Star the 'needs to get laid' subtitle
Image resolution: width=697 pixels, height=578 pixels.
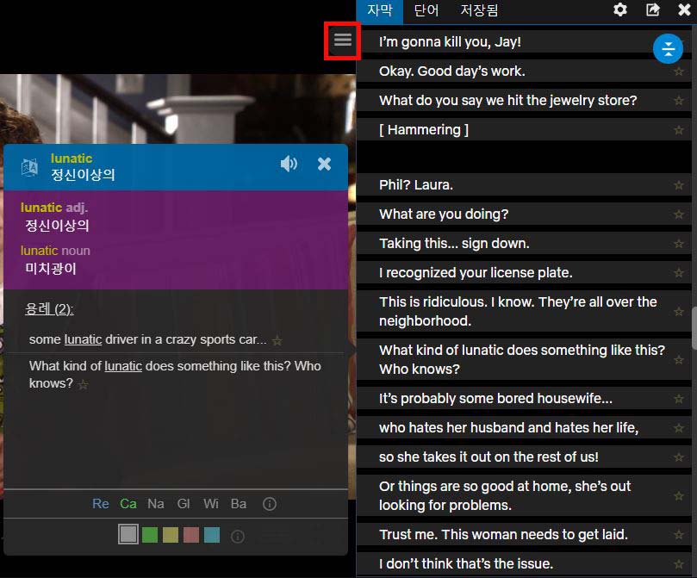pyautogui.click(x=678, y=535)
